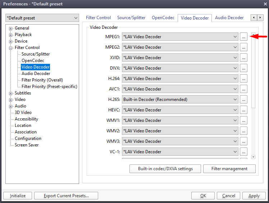Select OpenCodec in the tree
This screenshot has height=203, width=269.
click(x=33, y=61)
